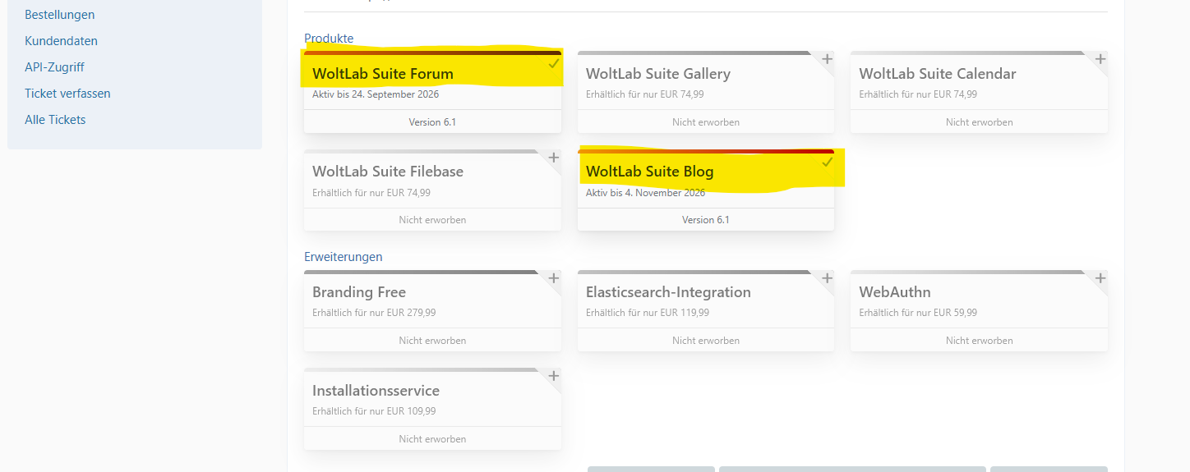Select the WoltLab Suite Calendar product title
Screen dimensions: 1190x472
click(937, 74)
